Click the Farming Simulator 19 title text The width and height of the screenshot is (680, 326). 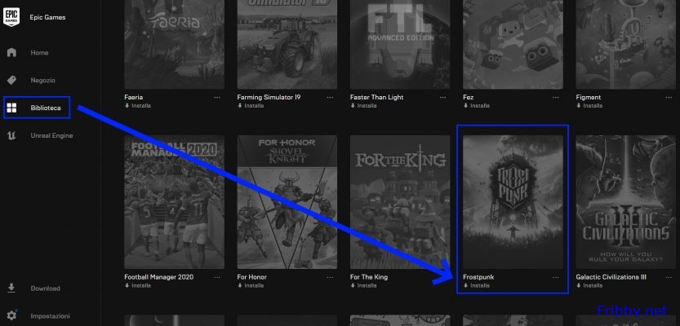[x=269, y=98]
